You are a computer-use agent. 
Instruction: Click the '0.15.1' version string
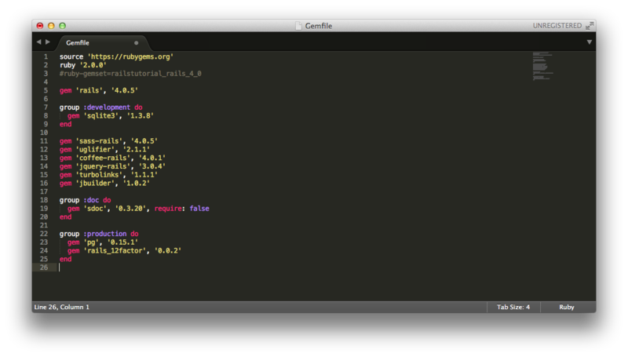tap(122, 242)
